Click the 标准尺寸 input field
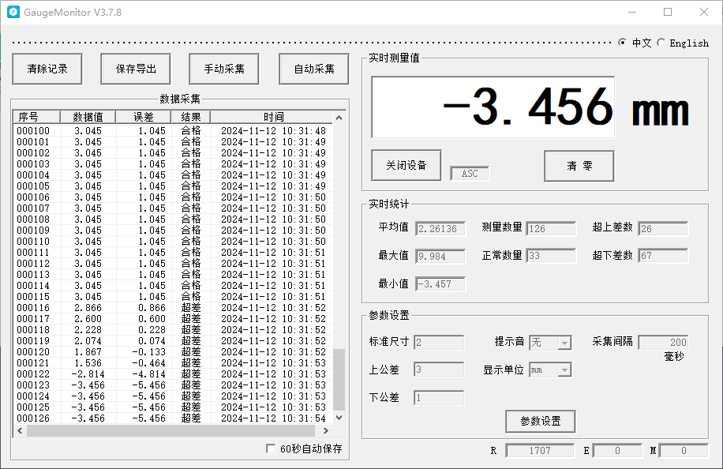This screenshot has height=469, width=723. 439,342
